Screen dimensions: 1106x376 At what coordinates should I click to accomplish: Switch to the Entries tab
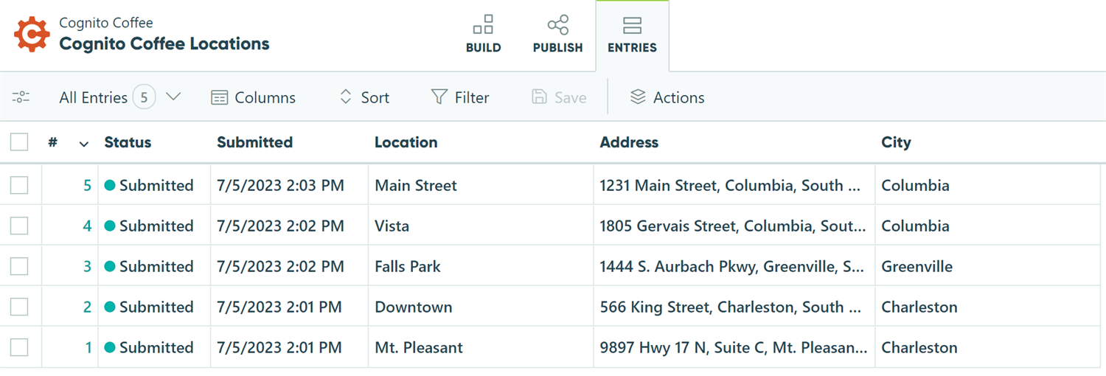[632, 35]
